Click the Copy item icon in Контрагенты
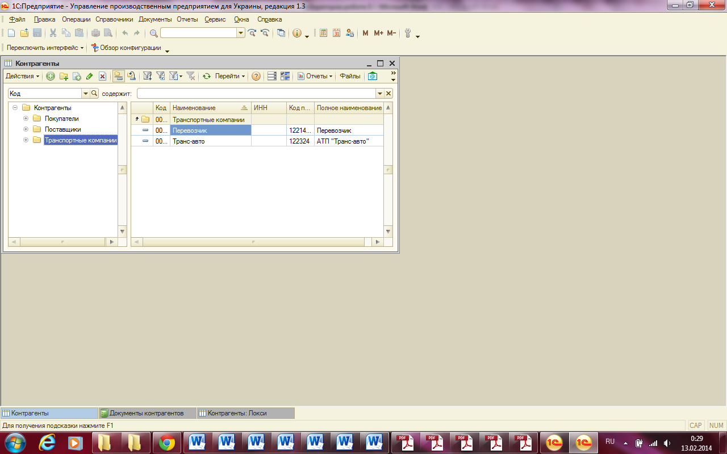Screen dimensions: 727x454 click(77, 76)
